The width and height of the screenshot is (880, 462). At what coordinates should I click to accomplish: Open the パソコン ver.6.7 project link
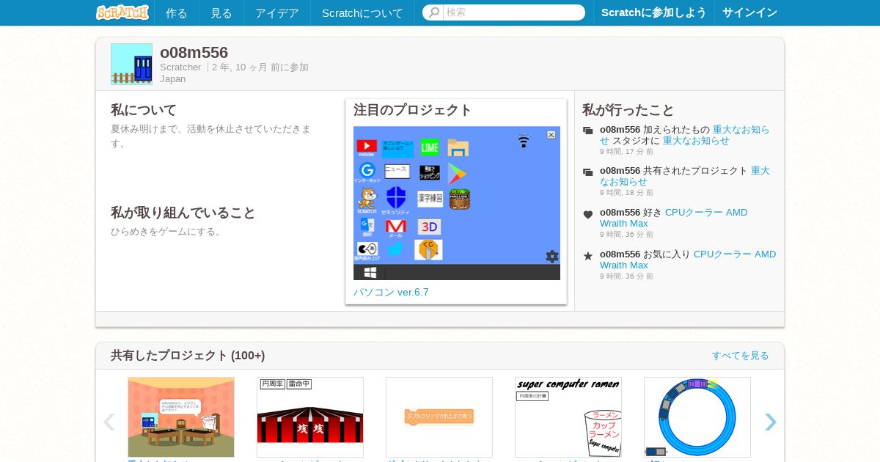click(x=391, y=292)
